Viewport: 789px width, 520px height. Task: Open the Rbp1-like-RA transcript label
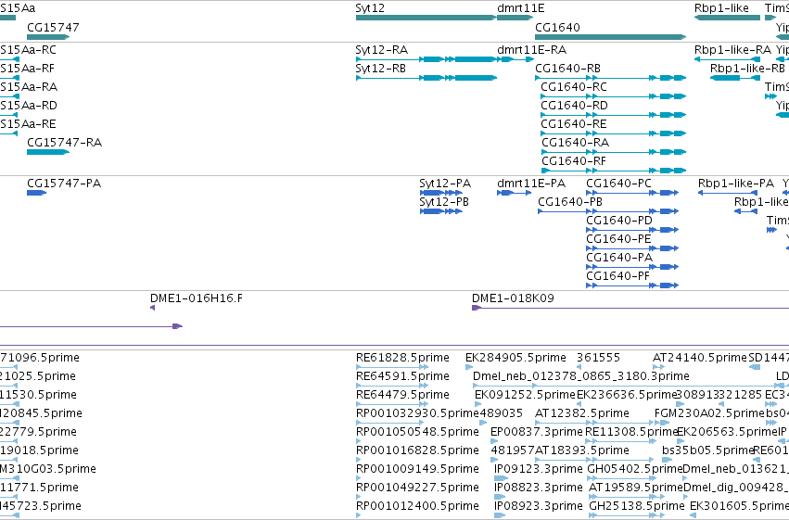[732, 50]
